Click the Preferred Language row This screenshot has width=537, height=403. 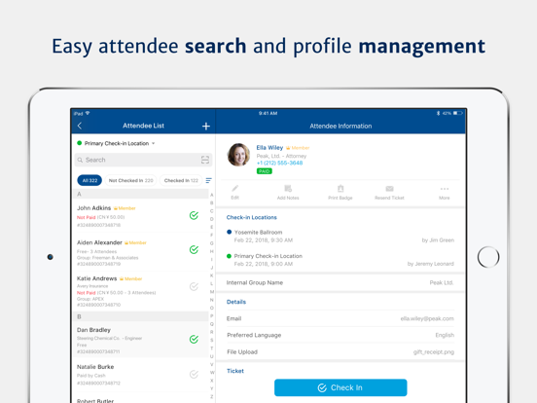point(340,335)
